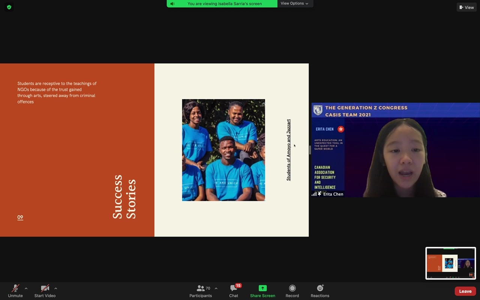Click the green encryption shield icon
Screen dimensions: 480x300
click(9, 7)
